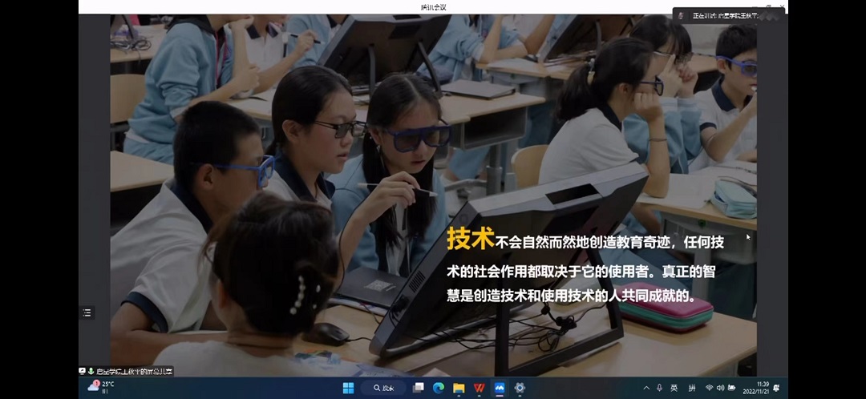Click the green microphone icon of presenter
This screenshot has height=399, width=866.
click(x=91, y=371)
